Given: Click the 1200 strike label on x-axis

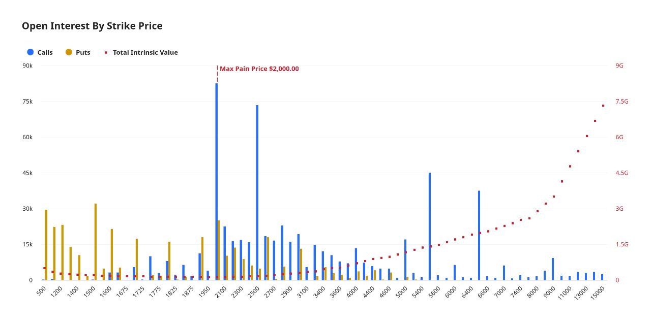Looking at the screenshot, I should click(x=56, y=291).
